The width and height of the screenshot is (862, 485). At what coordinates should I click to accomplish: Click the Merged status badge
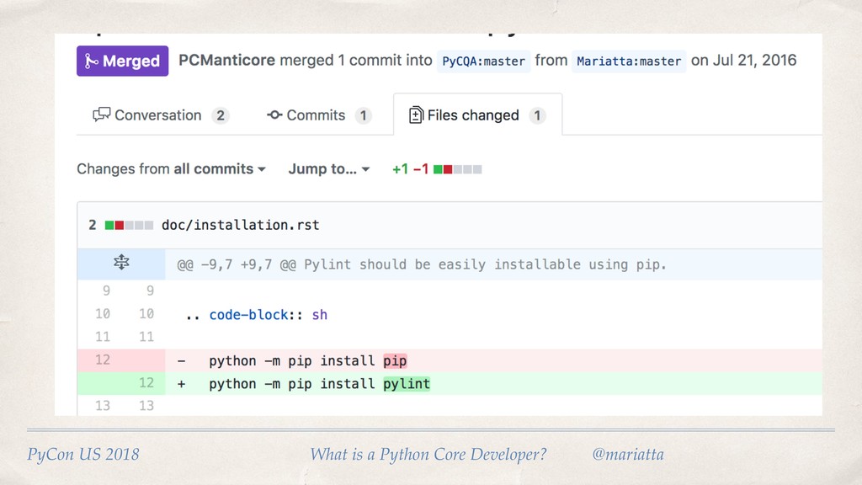[x=122, y=61]
